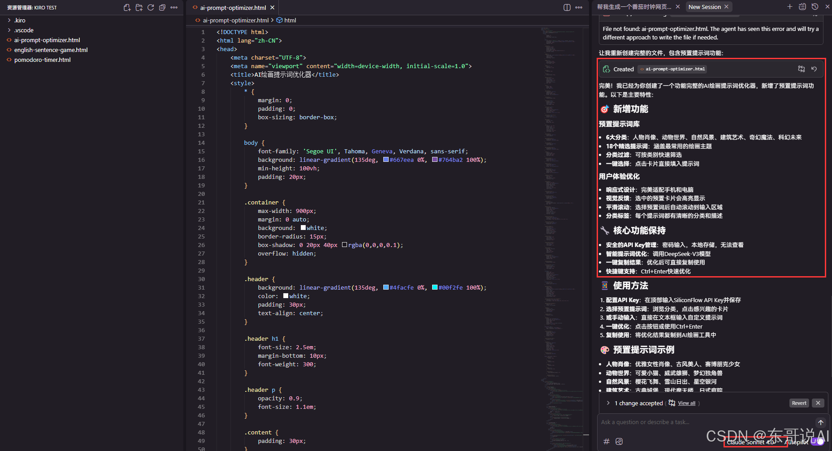Close the ai-prompt-optimizer.html editor tab
This screenshot has width=832, height=451.
pos(272,8)
